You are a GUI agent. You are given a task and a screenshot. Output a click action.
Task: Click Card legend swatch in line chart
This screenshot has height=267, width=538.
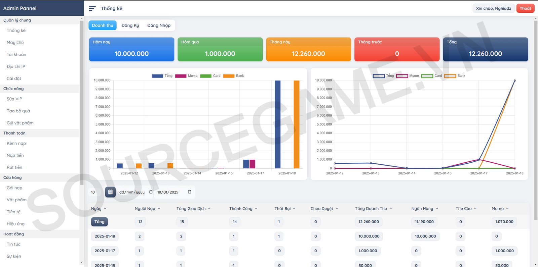pyautogui.click(x=427, y=76)
